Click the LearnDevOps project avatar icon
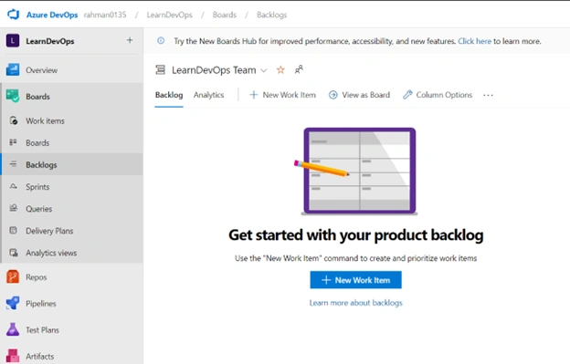Viewport: 570px width, 364px height. click(x=13, y=41)
